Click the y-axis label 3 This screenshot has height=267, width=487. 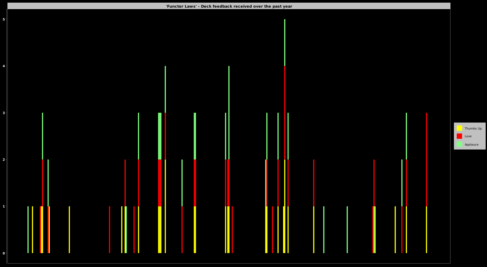click(4, 113)
